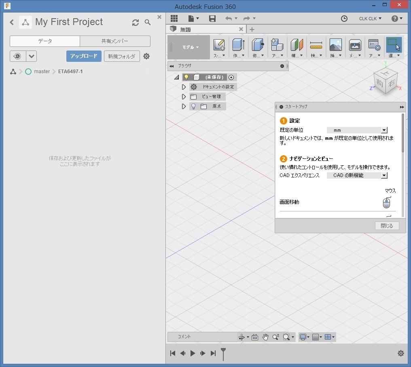
Task: Collapse the root unsaved component node
Action: coord(177,77)
